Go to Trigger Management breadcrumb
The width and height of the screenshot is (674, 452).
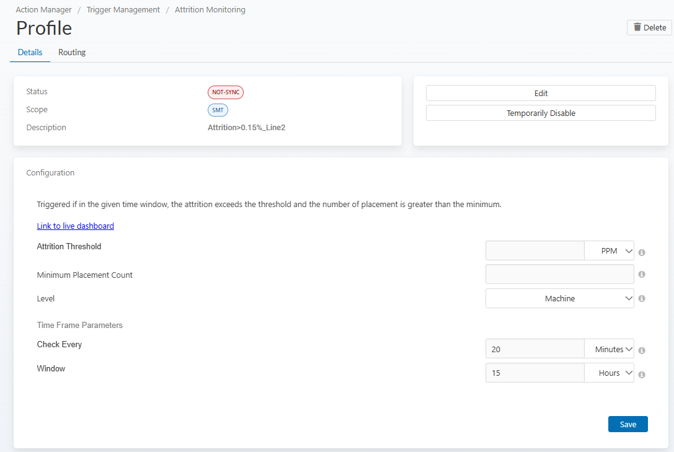[123, 10]
